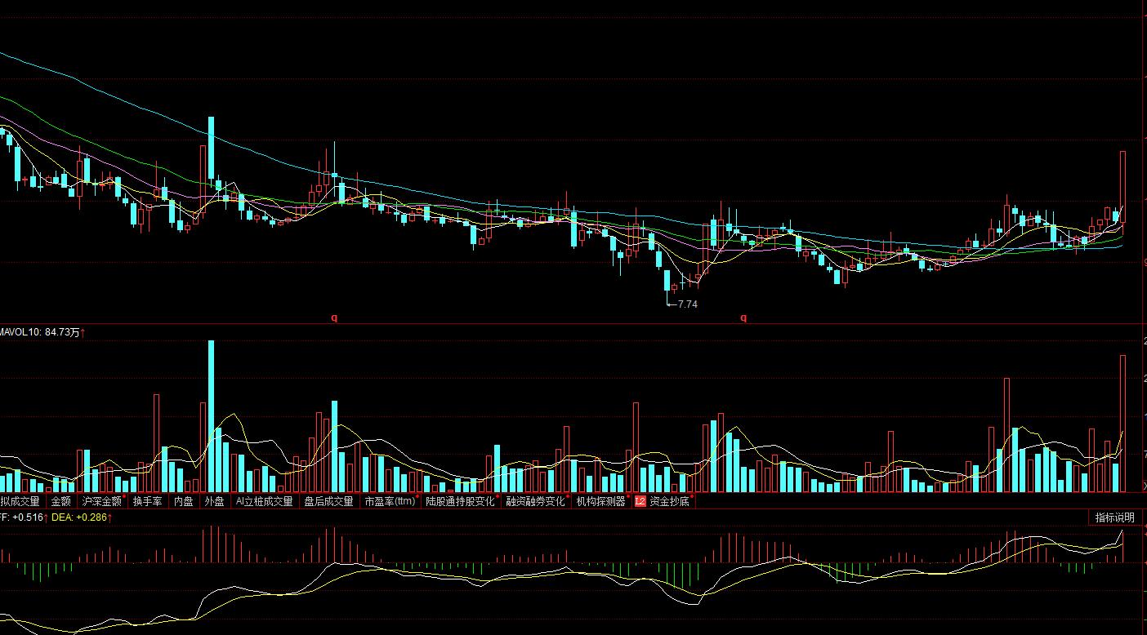Click the MAVOL10: 84.73万 volume label

point(42,332)
